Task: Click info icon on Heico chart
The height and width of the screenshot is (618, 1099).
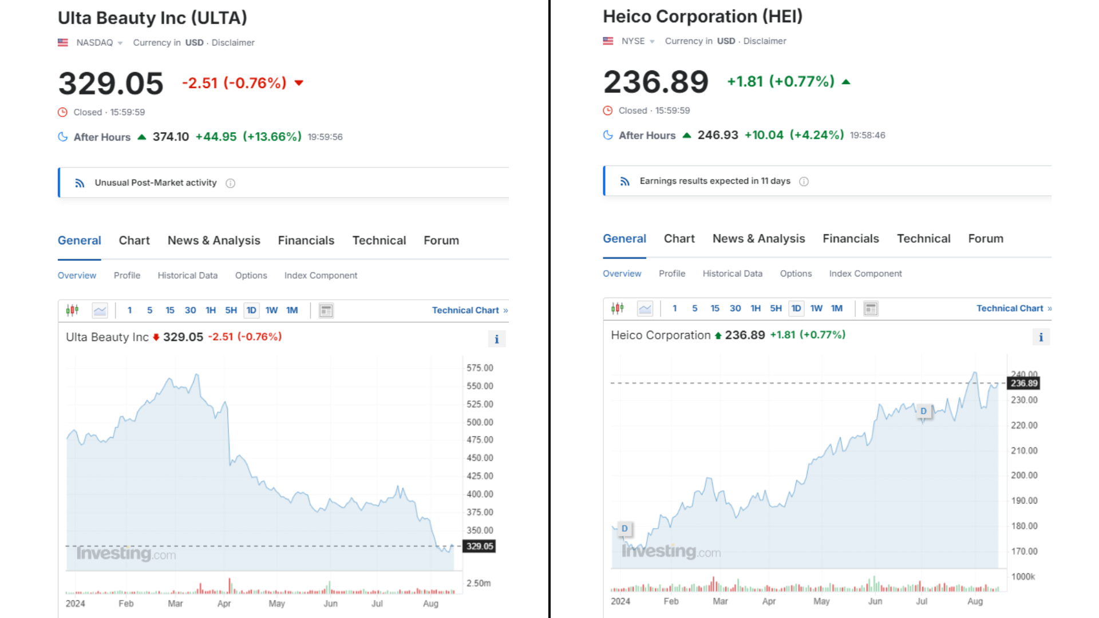Action: click(1041, 338)
